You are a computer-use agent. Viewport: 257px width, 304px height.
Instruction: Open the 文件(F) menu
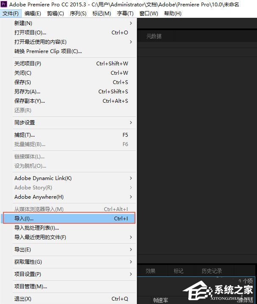[x=11, y=14]
